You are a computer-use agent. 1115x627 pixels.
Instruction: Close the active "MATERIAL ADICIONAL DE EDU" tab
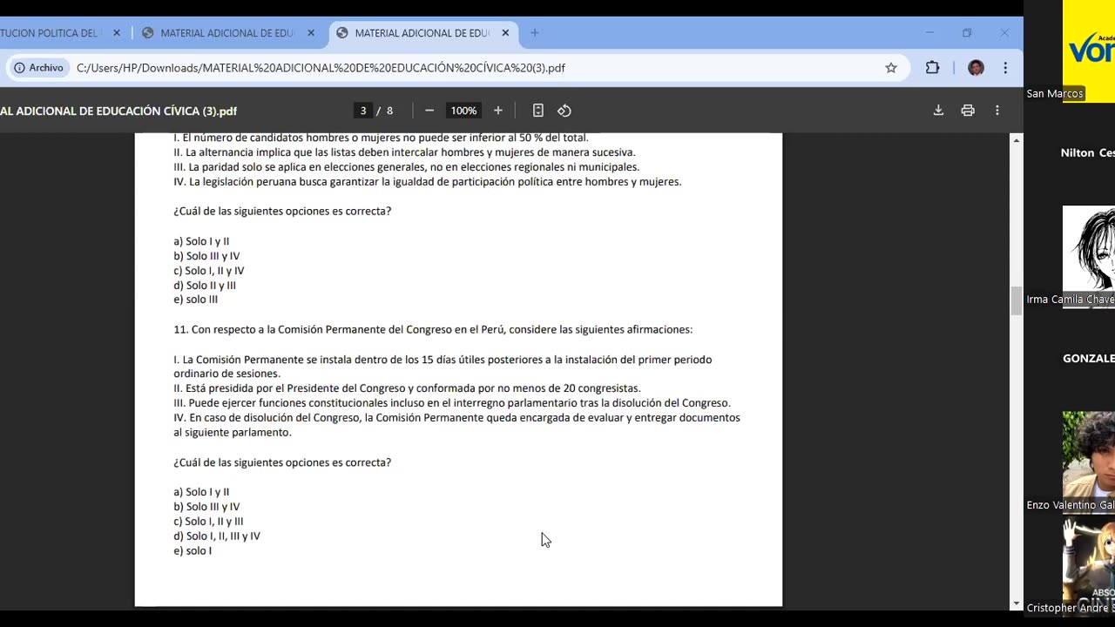505,33
